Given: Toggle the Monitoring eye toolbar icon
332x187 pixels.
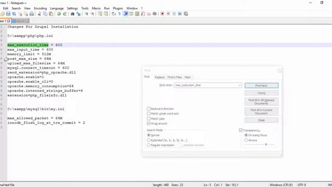Looking at the screenshot, I should tap(155, 14).
